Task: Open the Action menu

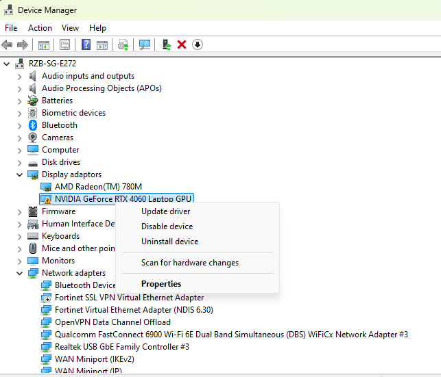Action: click(x=40, y=28)
